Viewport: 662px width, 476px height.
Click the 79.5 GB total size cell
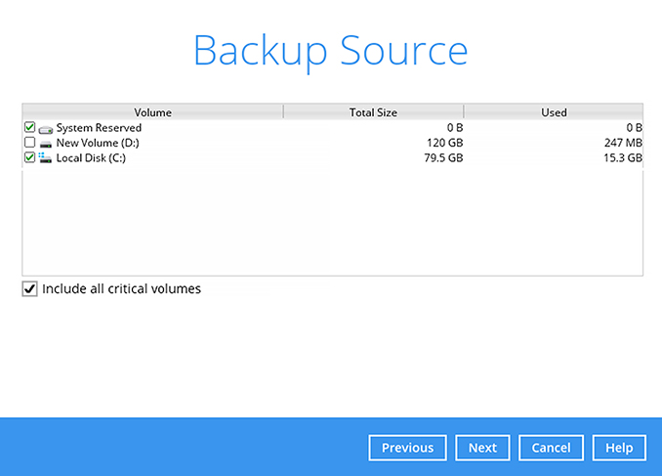pos(443,158)
